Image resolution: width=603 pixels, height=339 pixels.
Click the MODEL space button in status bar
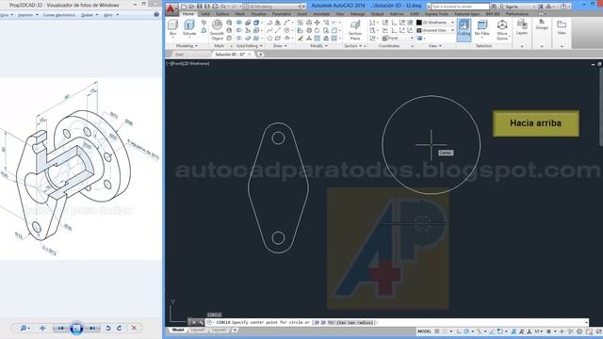424,331
